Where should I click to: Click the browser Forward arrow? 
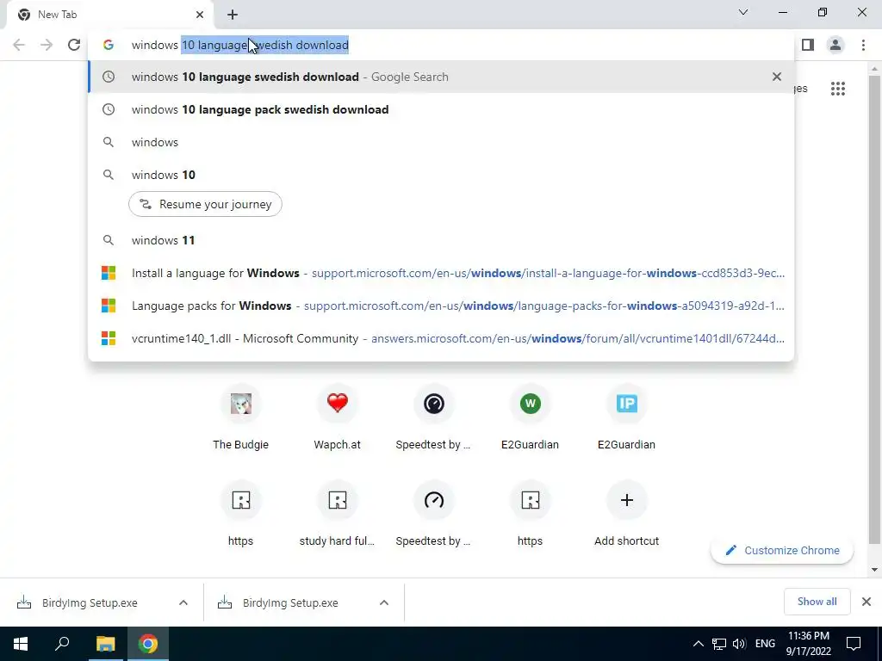point(47,45)
